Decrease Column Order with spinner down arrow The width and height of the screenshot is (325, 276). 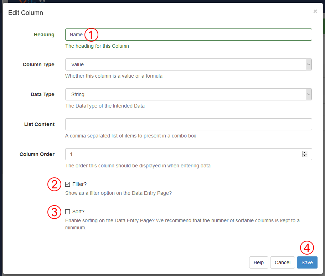coord(304,156)
